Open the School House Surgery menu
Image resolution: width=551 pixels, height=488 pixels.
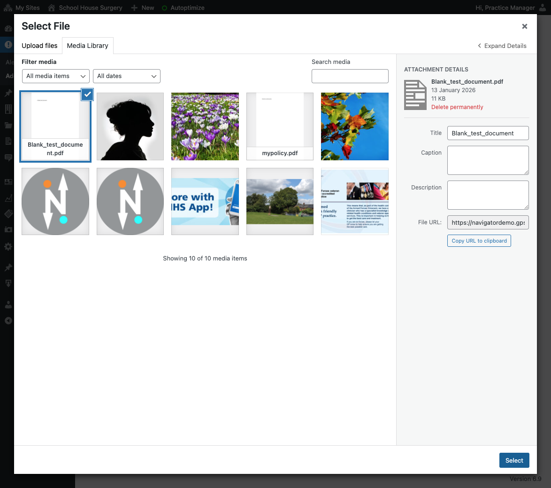point(85,8)
